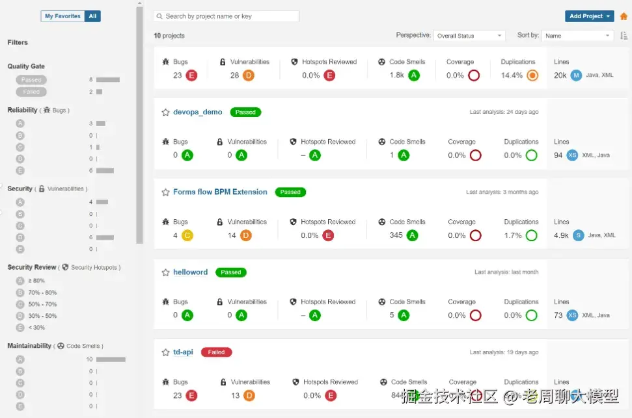Screen dimensions: 632x418
Task: Open Forms flow BPM Vulnerabilities D badge
Action: click(x=245, y=235)
